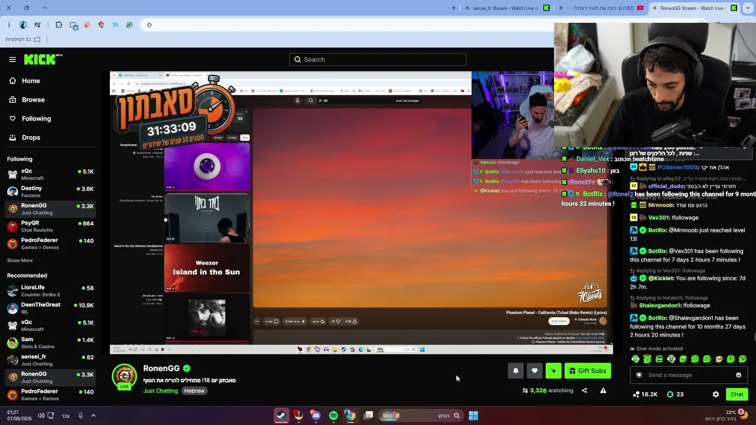Open Chrome from the taskbar

tap(350, 416)
